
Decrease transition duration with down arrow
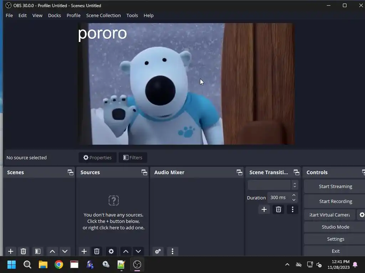(294, 200)
